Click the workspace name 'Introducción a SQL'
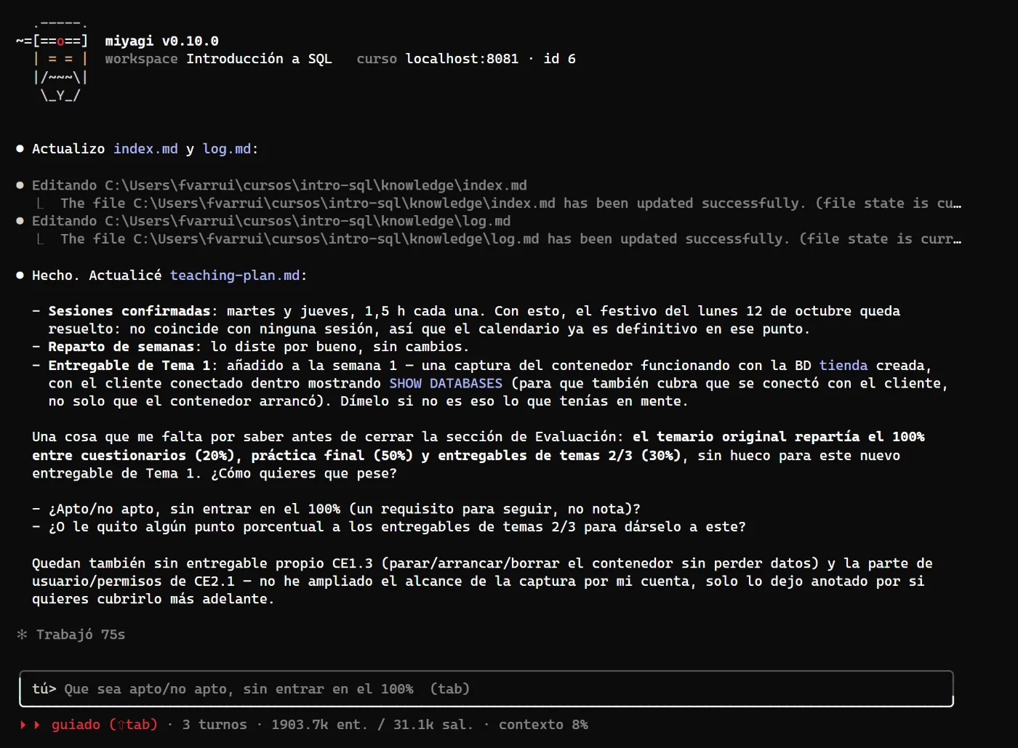Screen dimensions: 1018x748 (x=259, y=59)
